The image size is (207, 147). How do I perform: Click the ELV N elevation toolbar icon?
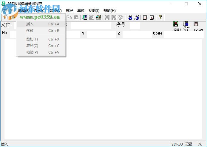coord(136,17)
